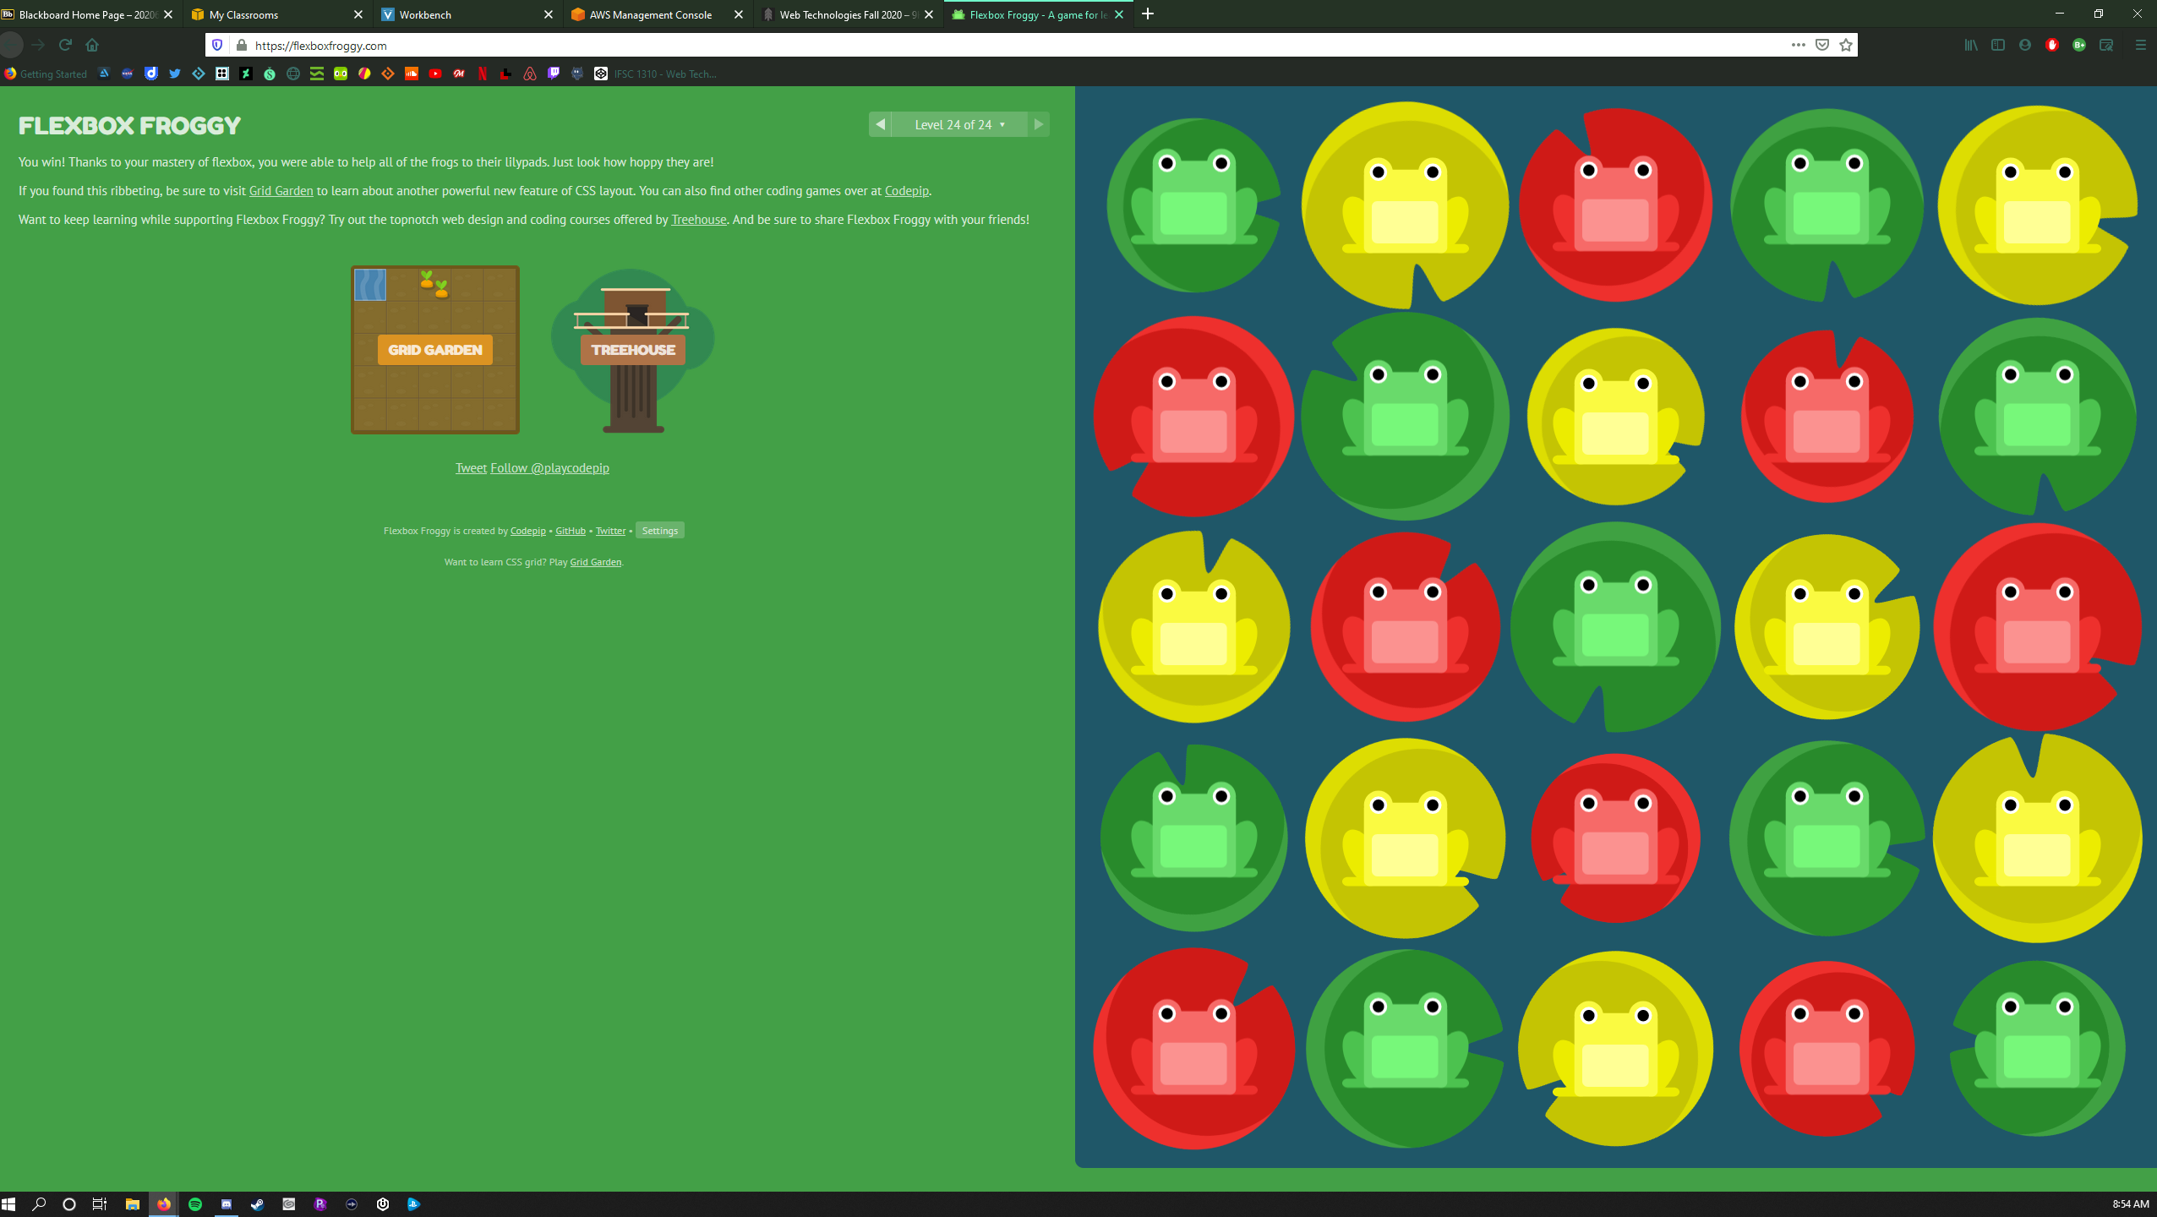Open the NASA bookmark icon
2157x1217 pixels.
tap(128, 74)
